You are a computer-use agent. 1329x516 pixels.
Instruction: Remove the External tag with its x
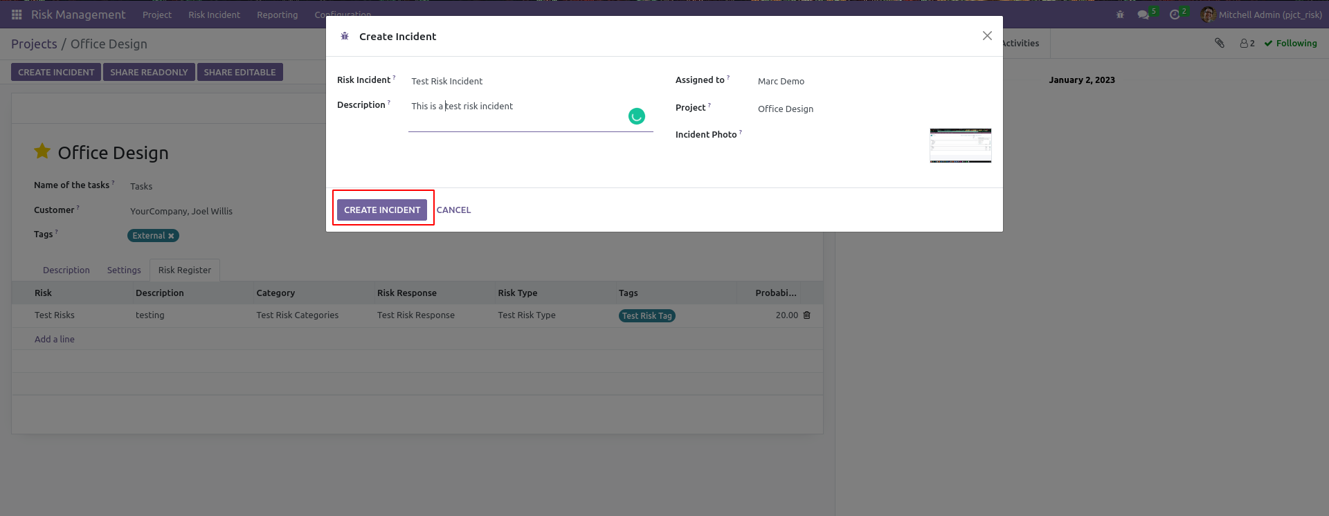coord(171,236)
